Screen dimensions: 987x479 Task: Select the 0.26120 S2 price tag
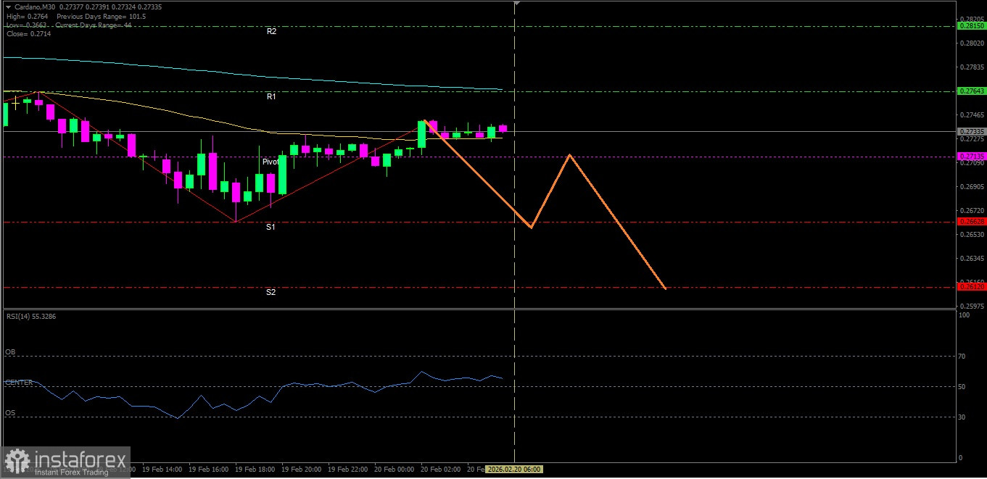972,287
